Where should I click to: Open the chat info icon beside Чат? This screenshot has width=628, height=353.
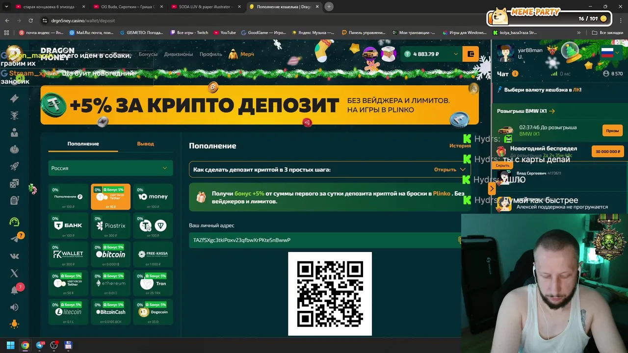click(515, 74)
